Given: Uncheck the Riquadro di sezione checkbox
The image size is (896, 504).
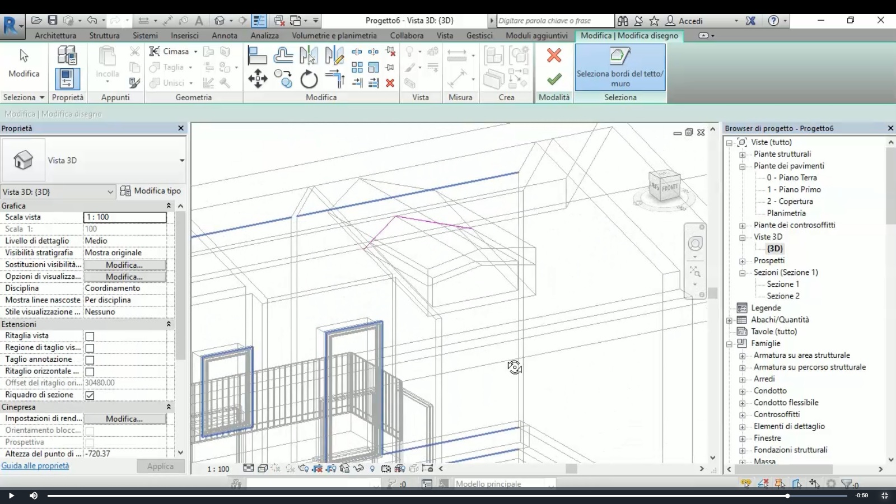Looking at the screenshot, I should (90, 395).
